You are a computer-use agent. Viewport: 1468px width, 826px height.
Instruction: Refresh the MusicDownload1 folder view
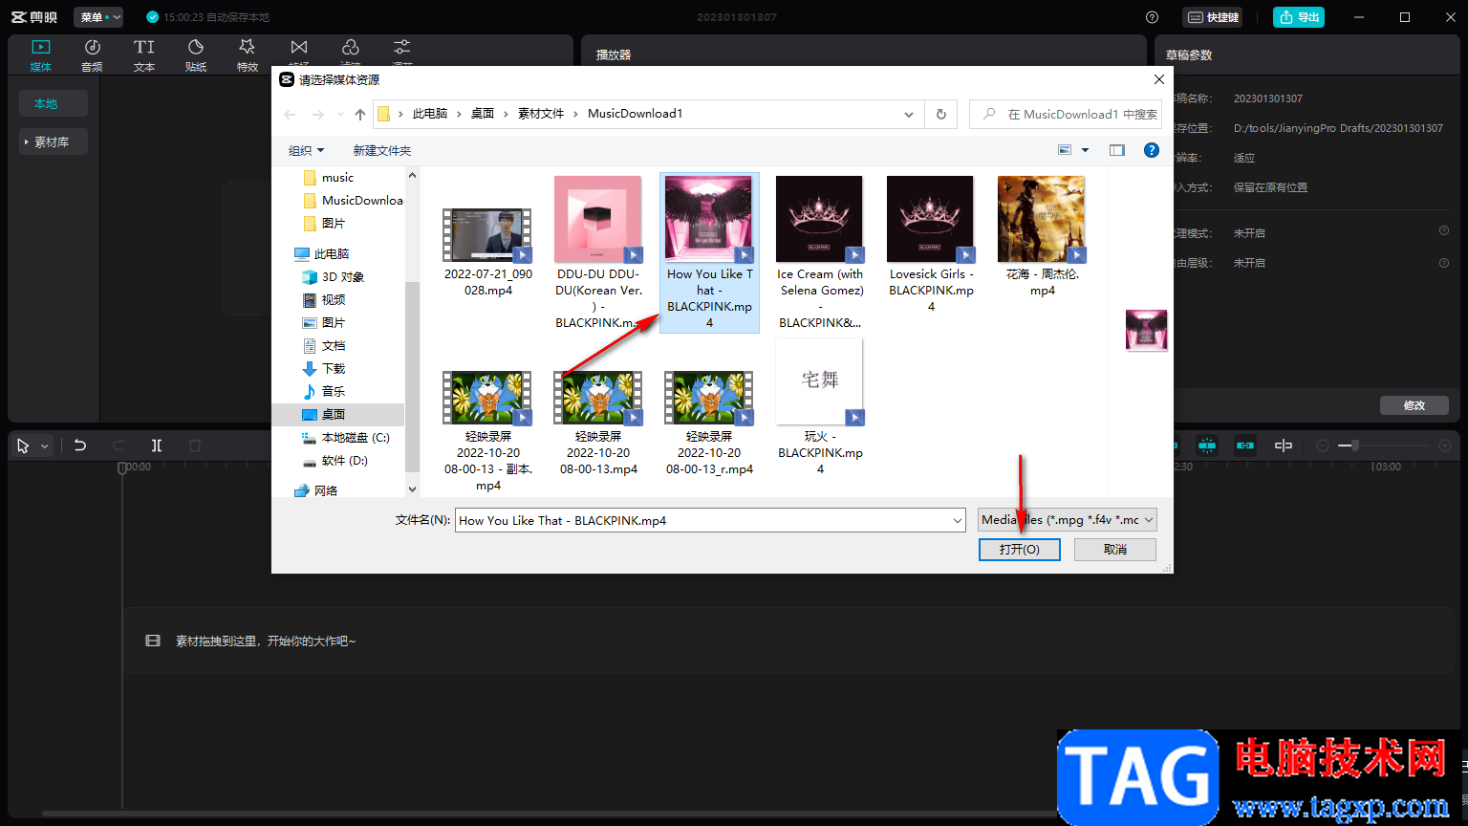(941, 114)
